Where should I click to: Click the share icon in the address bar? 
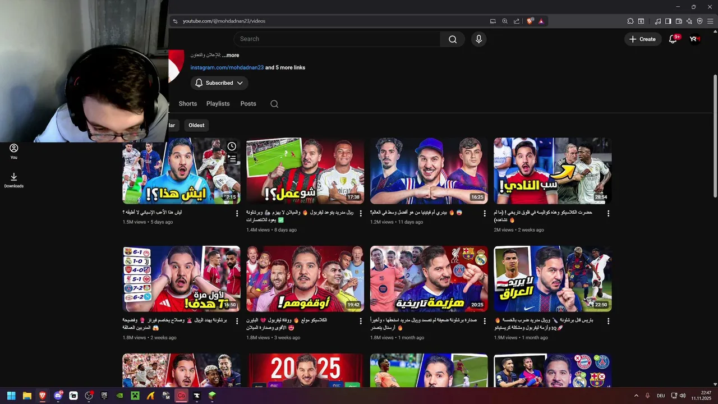[517, 21]
